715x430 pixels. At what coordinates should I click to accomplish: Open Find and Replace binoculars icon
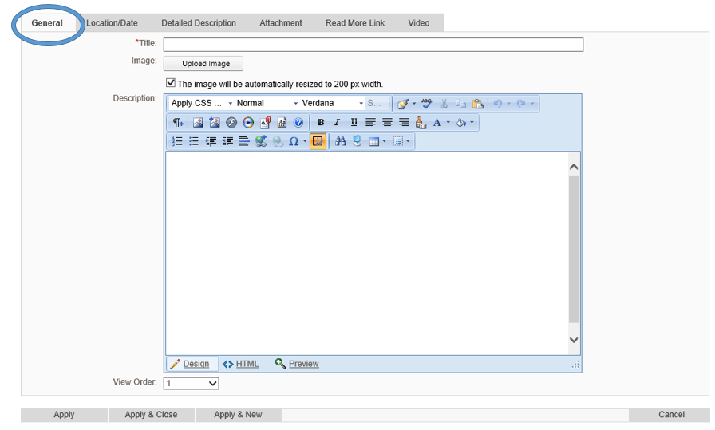pyautogui.click(x=340, y=141)
